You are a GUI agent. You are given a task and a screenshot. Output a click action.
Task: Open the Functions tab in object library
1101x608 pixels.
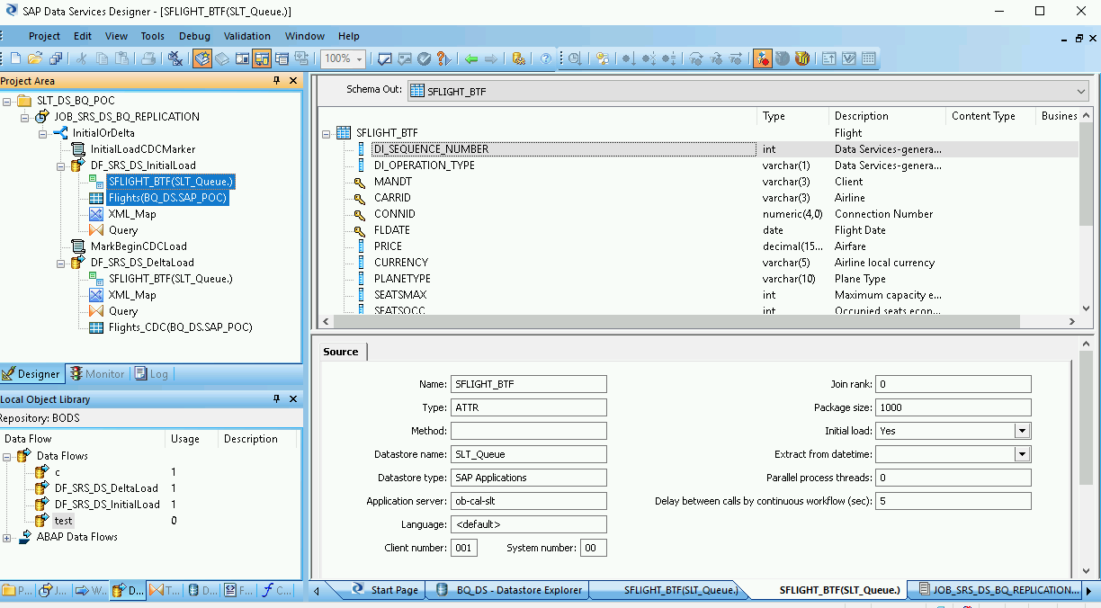click(x=275, y=591)
